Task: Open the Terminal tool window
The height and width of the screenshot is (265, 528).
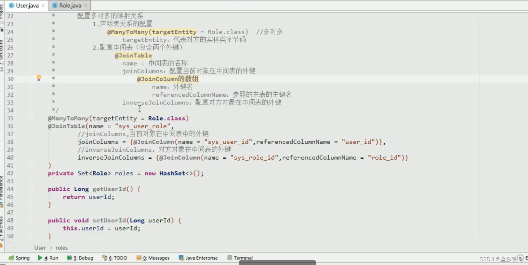Action: [x=240, y=258]
